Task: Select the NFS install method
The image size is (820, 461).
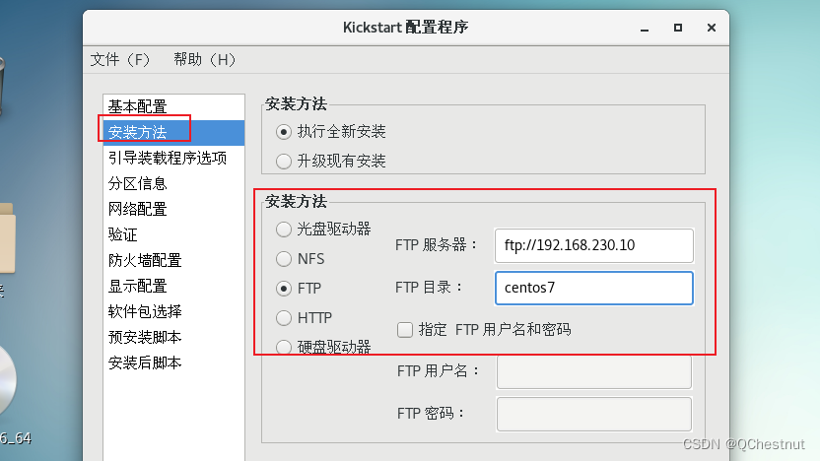Action: (284, 259)
